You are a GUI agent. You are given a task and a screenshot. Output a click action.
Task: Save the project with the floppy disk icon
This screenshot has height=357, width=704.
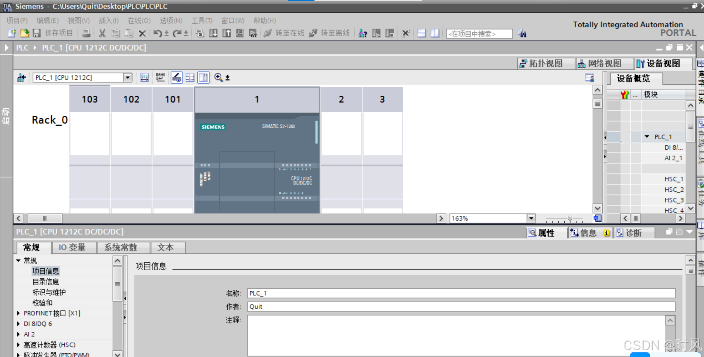[37, 33]
